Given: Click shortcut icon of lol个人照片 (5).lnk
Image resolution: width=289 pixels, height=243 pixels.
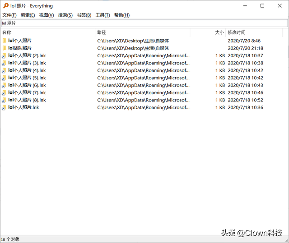Looking at the screenshot, I should coord(4,78).
